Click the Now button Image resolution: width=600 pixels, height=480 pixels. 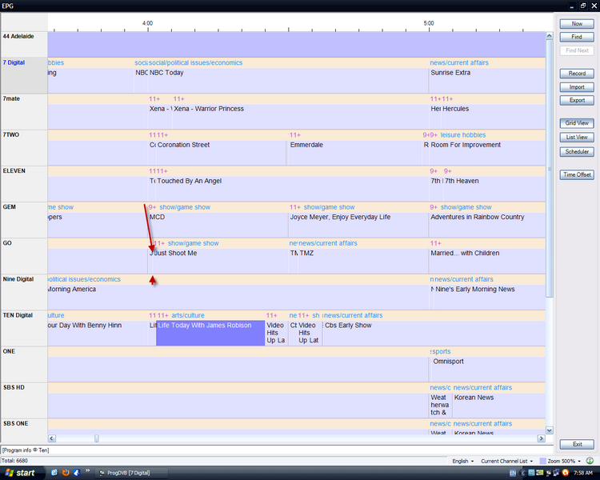(x=577, y=24)
